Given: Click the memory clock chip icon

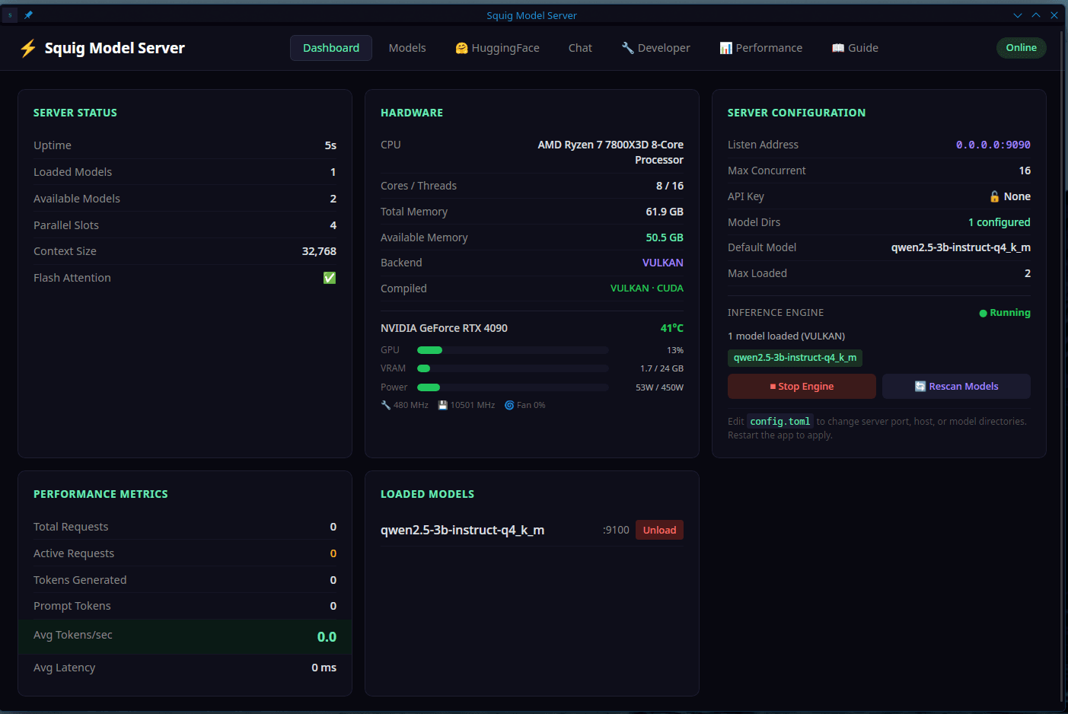Looking at the screenshot, I should (x=443, y=405).
